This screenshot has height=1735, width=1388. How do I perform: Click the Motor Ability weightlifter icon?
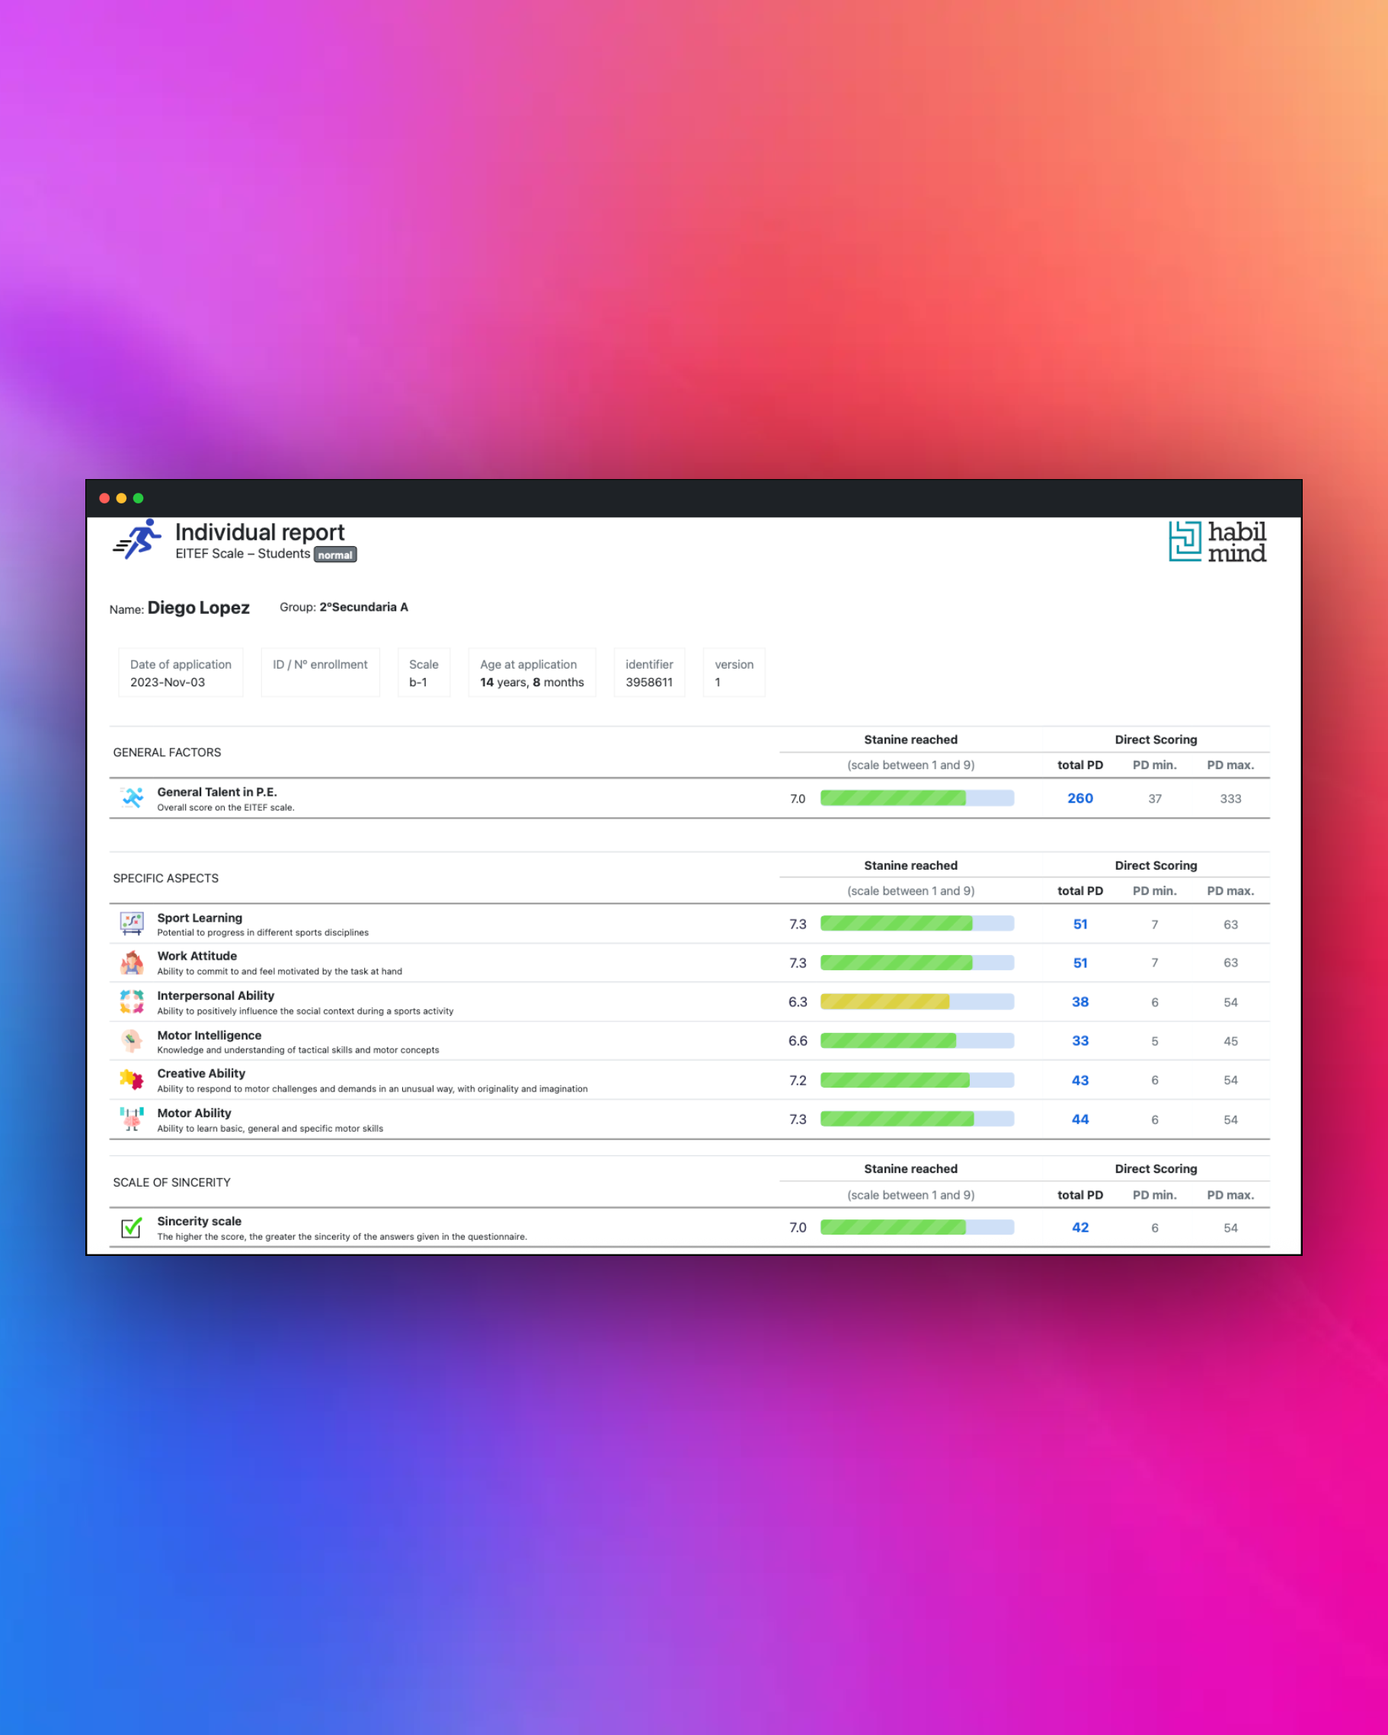tap(132, 1120)
